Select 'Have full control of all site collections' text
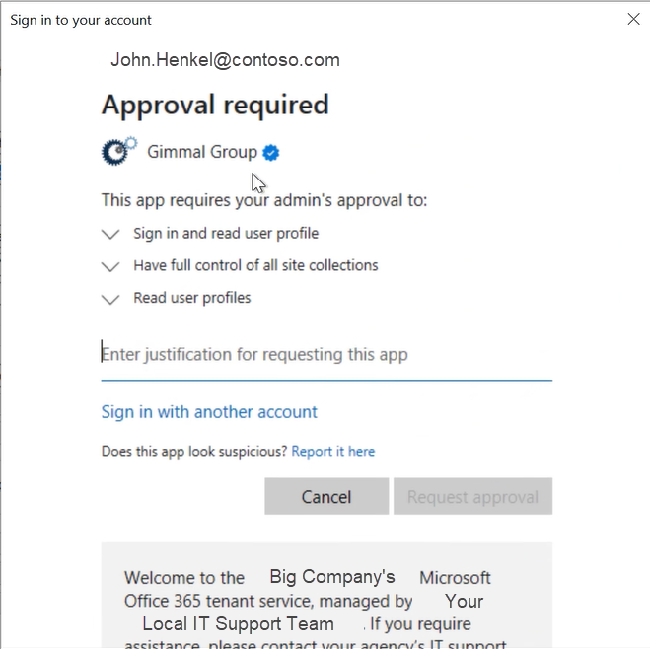Viewport: 650px width, 649px height. click(255, 265)
